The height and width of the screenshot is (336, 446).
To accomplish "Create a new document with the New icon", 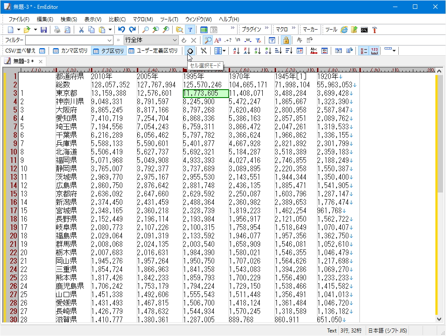I will [x=11, y=30].
